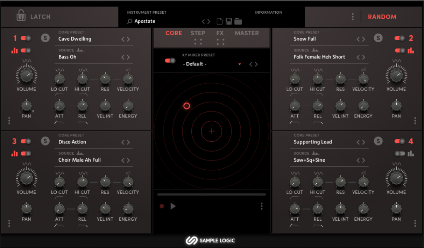The height and width of the screenshot is (248, 424).
Task: Click the XY mixer record button
Action: tap(162, 206)
